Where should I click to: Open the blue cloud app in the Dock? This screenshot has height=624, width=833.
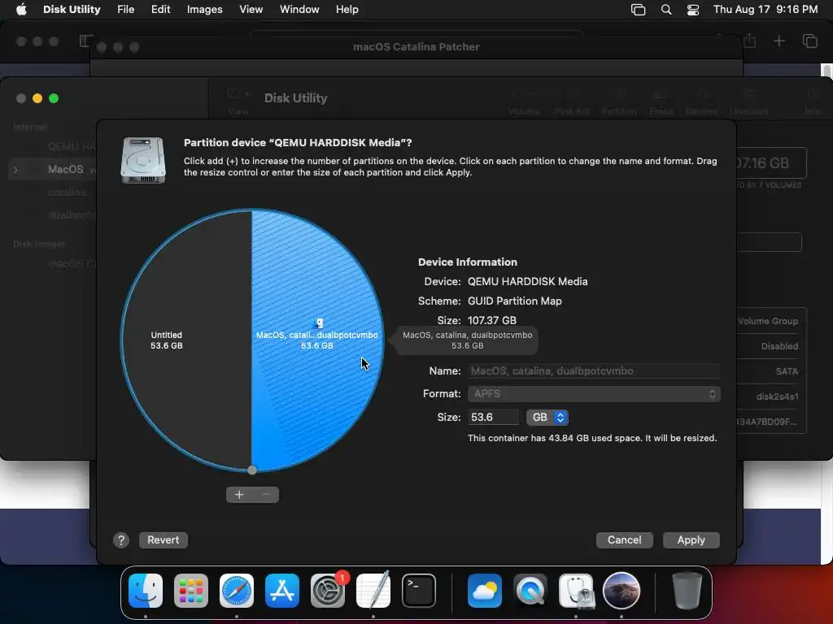tap(485, 591)
